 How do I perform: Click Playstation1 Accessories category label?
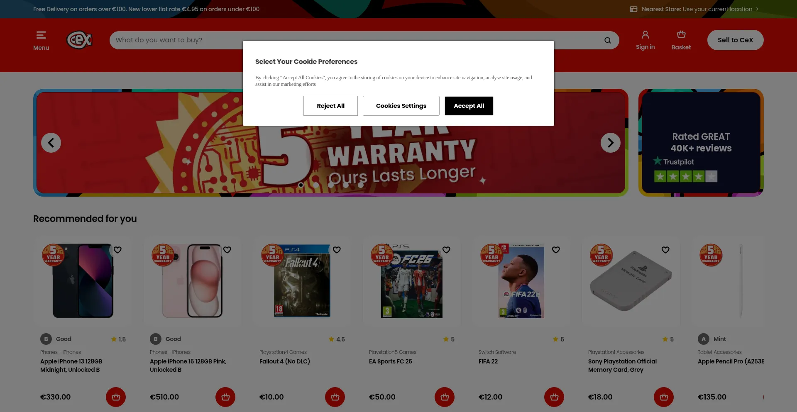click(616, 352)
